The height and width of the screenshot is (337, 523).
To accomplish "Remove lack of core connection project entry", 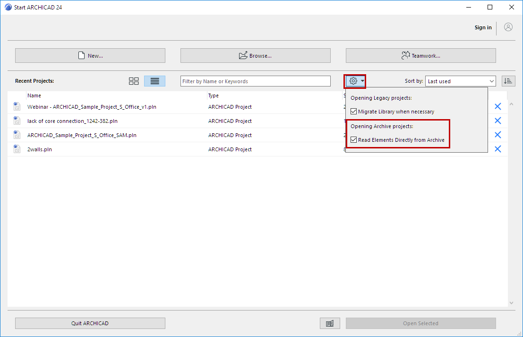I will pos(497,121).
